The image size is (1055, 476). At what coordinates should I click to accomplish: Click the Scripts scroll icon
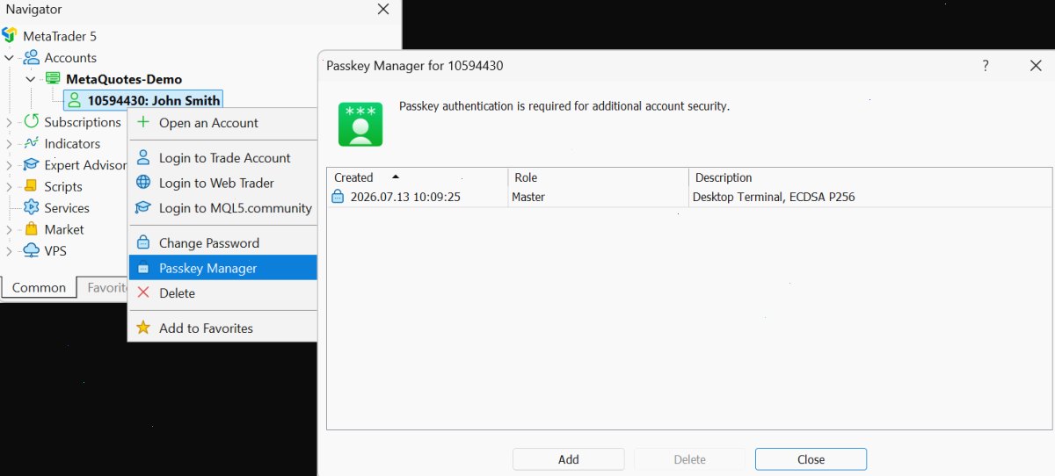[31, 186]
